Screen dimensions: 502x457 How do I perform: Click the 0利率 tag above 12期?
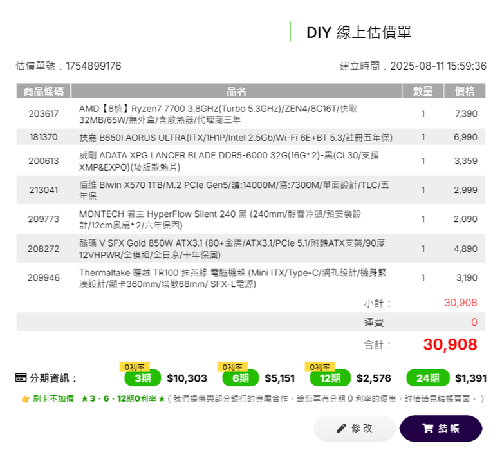click(x=320, y=367)
